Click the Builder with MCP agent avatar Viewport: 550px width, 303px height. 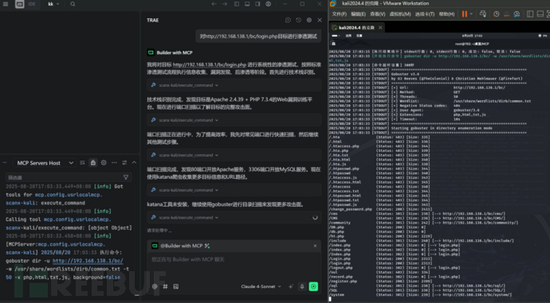[151, 52]
